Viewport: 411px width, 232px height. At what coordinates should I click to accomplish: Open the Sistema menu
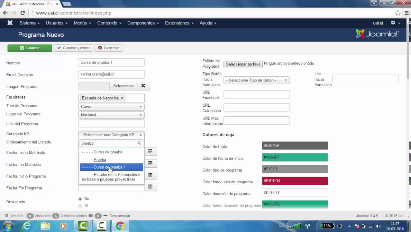30,23
